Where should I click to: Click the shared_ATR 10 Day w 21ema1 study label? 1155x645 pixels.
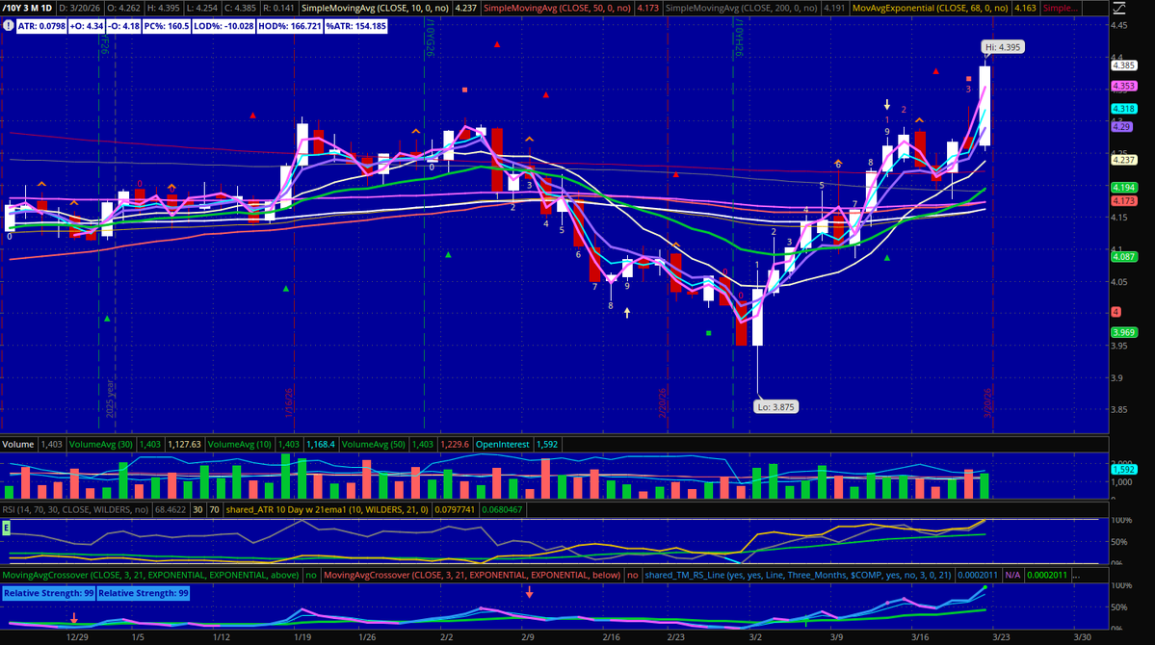click(x=328, y=509)
